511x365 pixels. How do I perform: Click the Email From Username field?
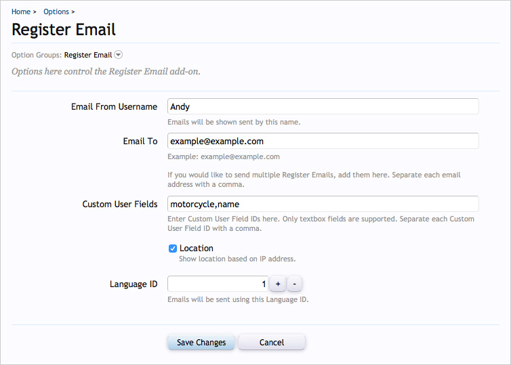[x=323, y=106]
